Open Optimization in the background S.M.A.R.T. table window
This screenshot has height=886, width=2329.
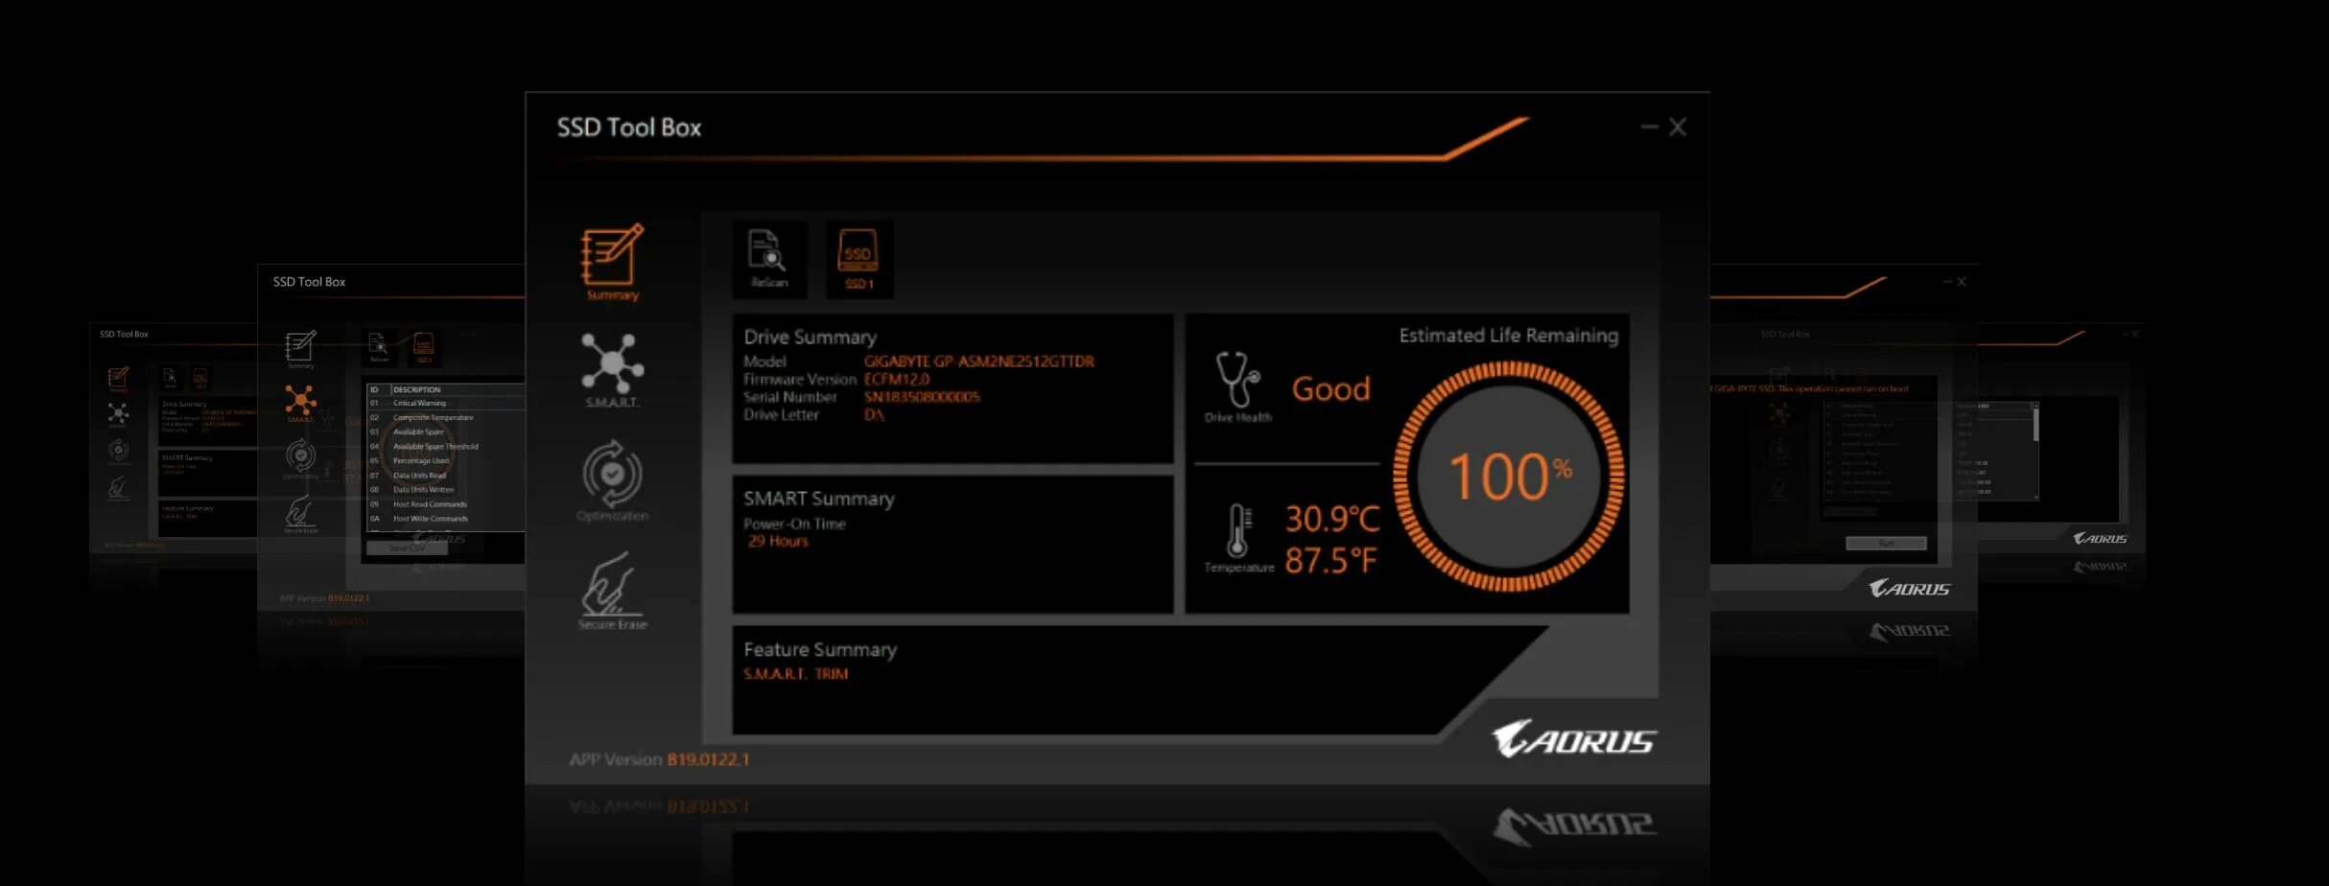300,459
